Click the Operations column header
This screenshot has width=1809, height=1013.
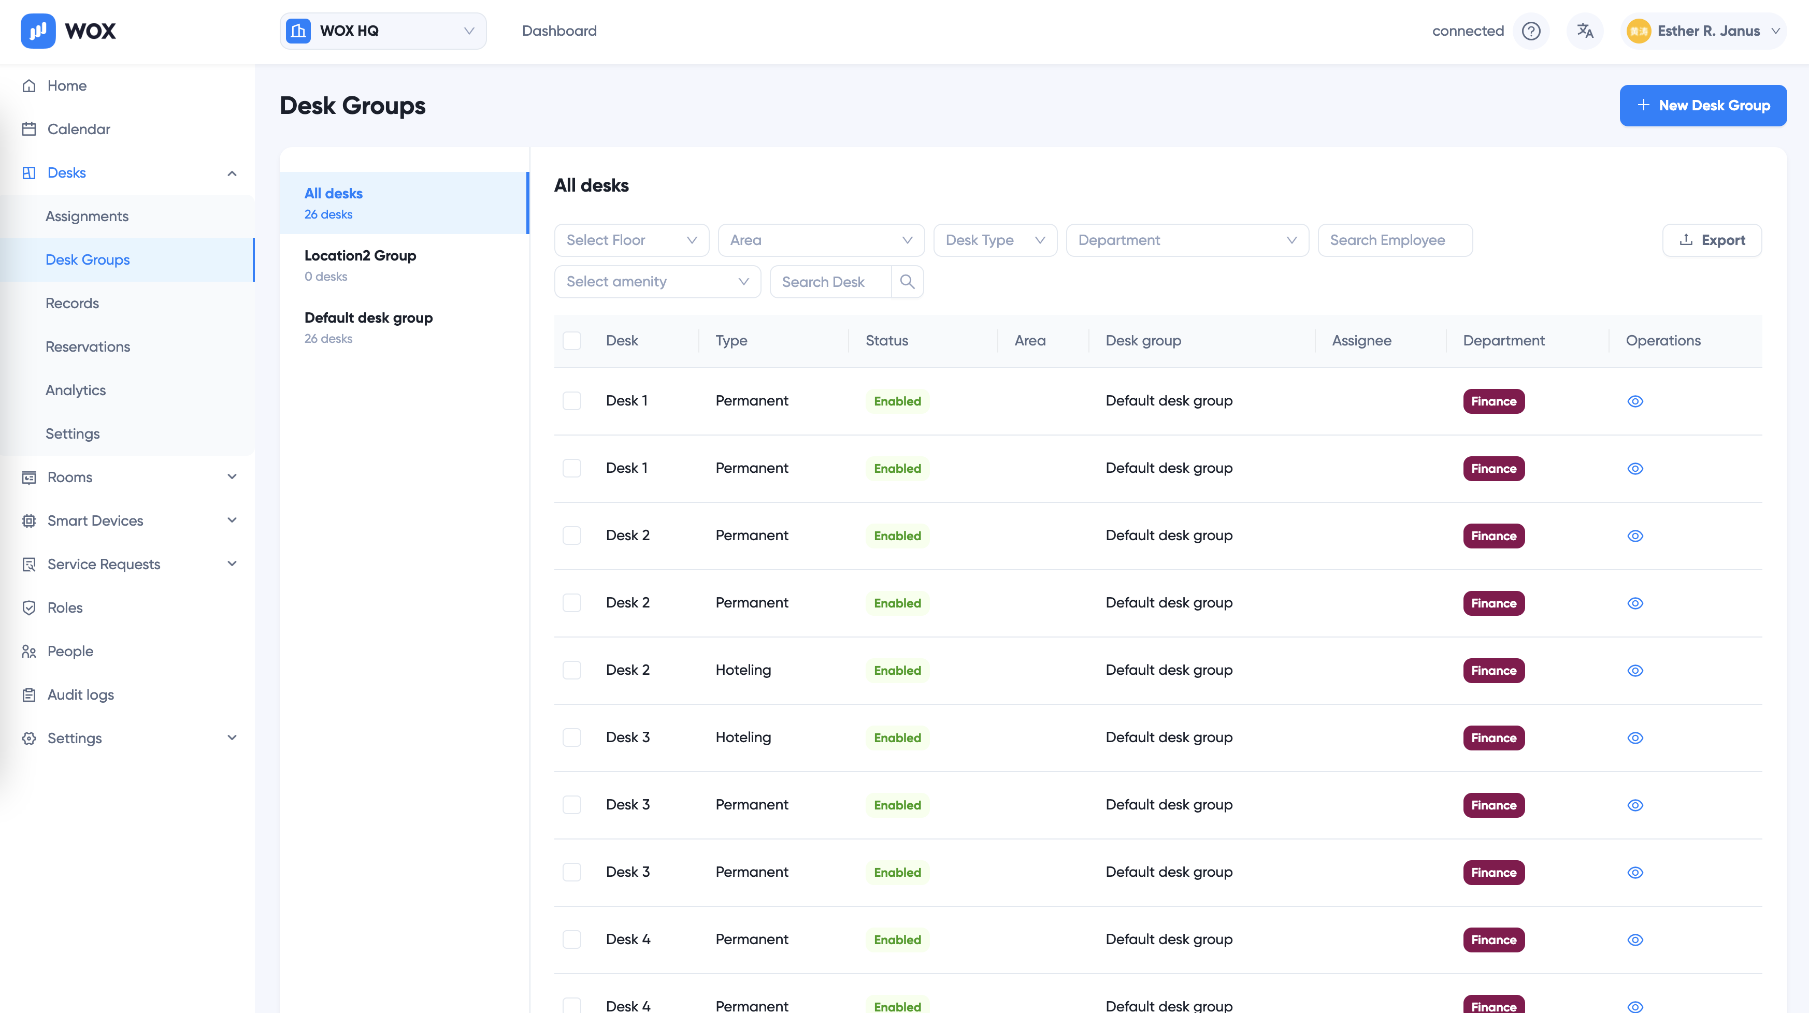pos(1663,340)
